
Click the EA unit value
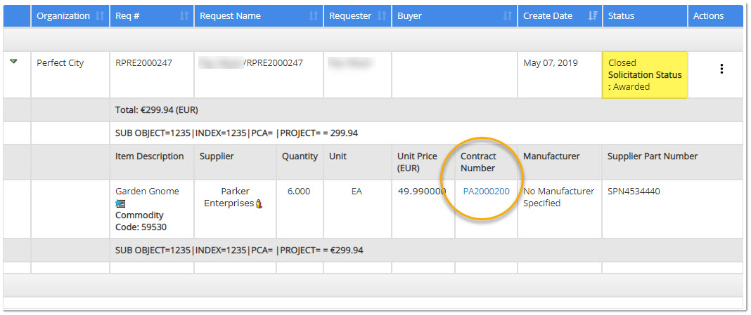(x=357, y=192)
